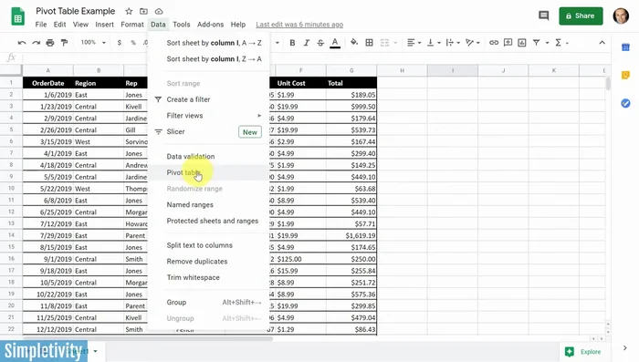The image size is (639, 362).
Task: Open the Functions sigma menu
Action: click(x=561, y=42)
